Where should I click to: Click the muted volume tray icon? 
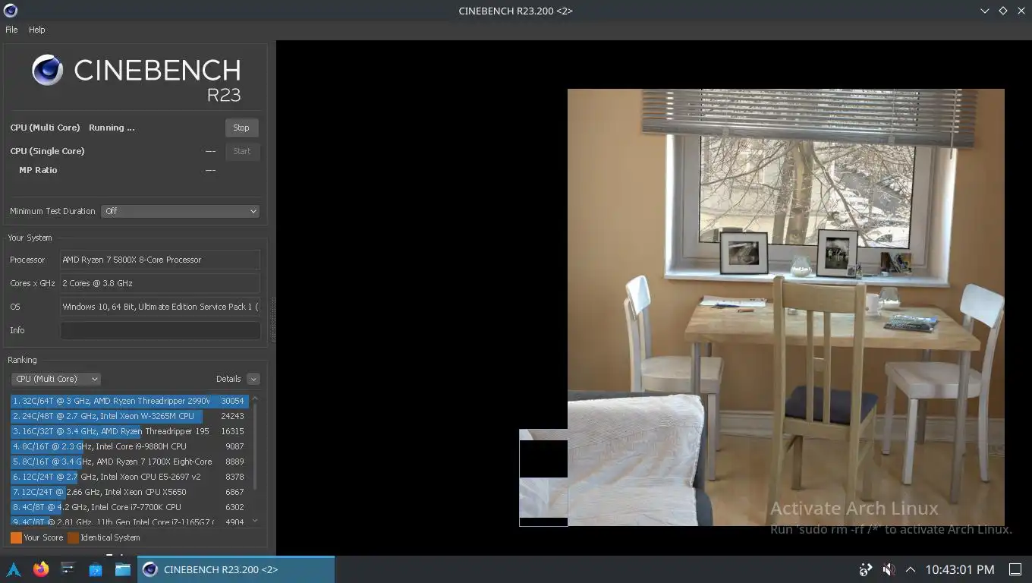[889, 569]
